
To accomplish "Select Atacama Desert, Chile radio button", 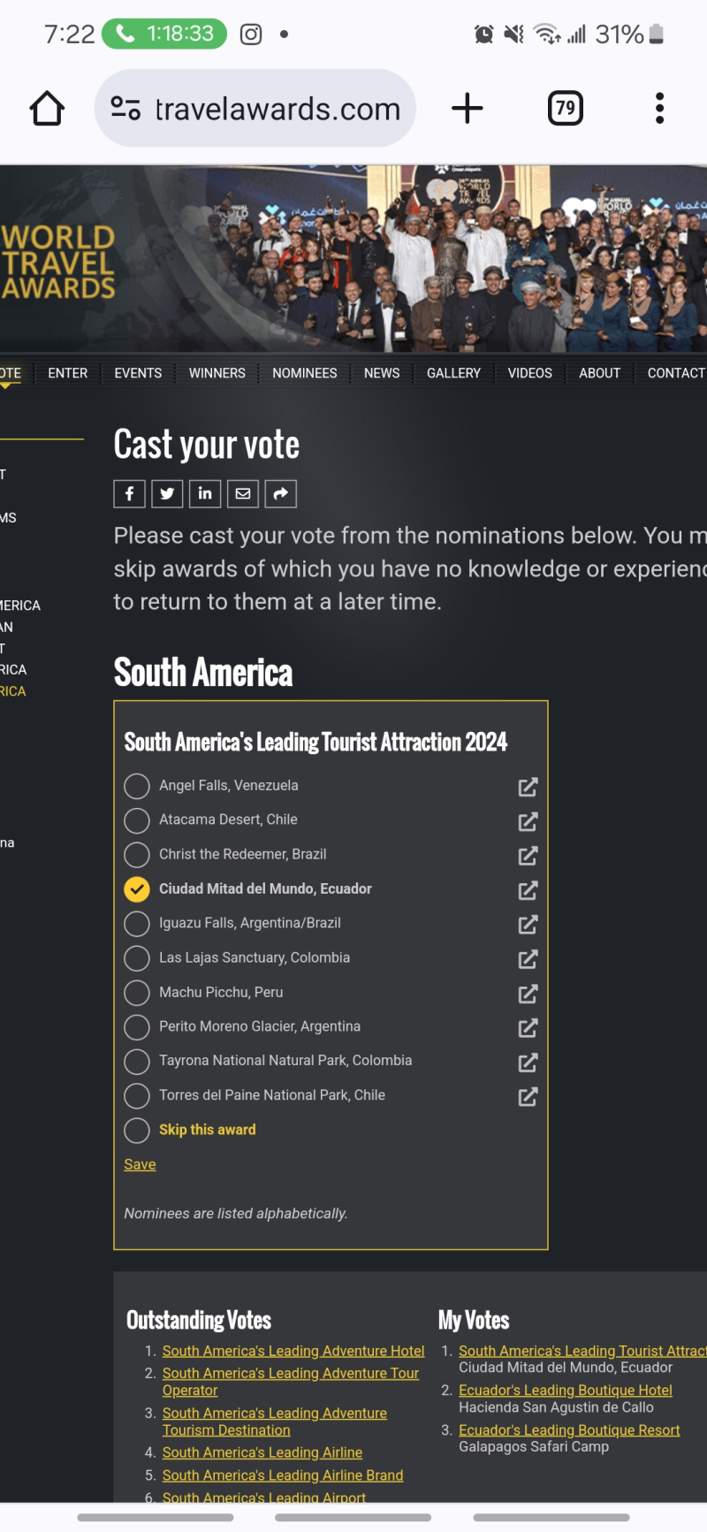I will pyautogui.click(x=137, y=820).
